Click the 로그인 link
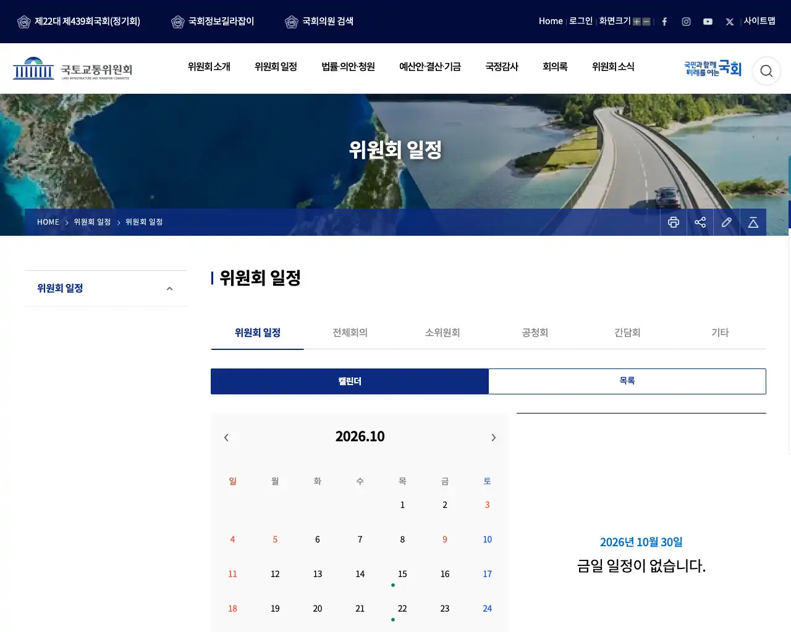This screenshot has height=632, width=791. tap(581, 21)
